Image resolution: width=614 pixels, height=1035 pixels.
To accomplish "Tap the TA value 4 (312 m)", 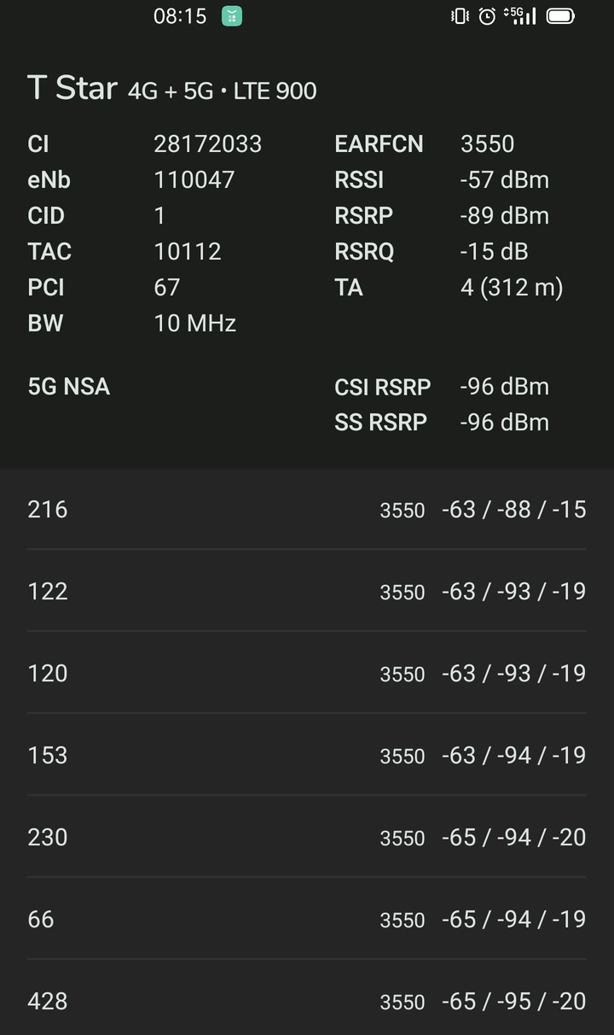I will point(512,288).
